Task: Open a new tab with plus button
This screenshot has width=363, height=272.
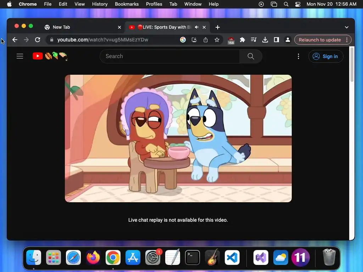Action: coord(218,27)
